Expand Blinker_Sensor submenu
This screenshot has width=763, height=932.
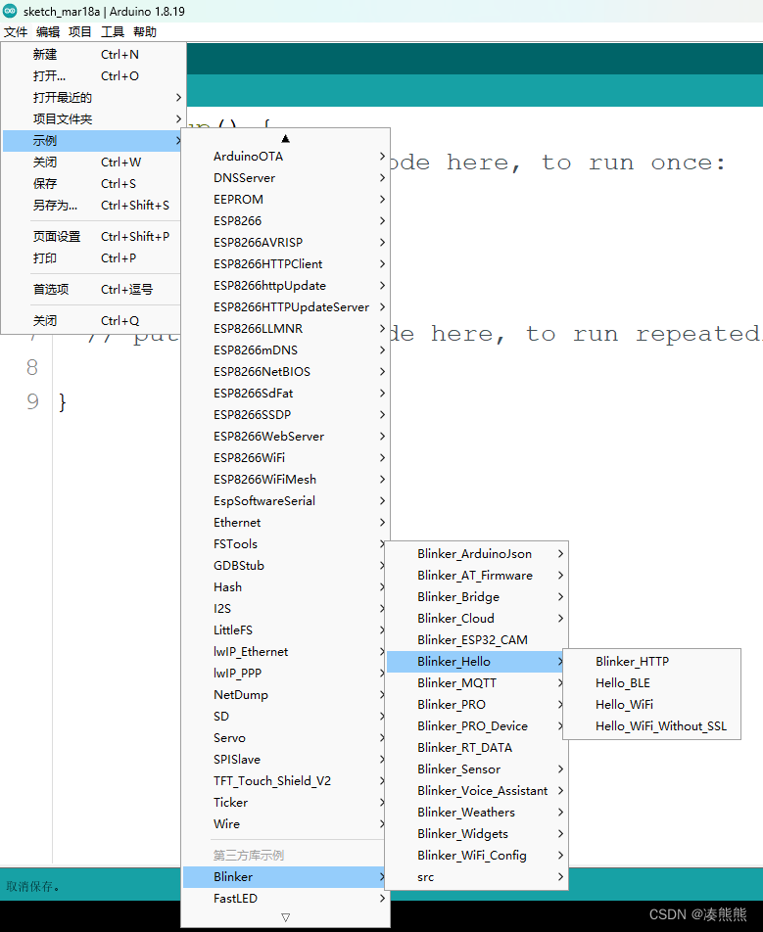pos(476,769)
